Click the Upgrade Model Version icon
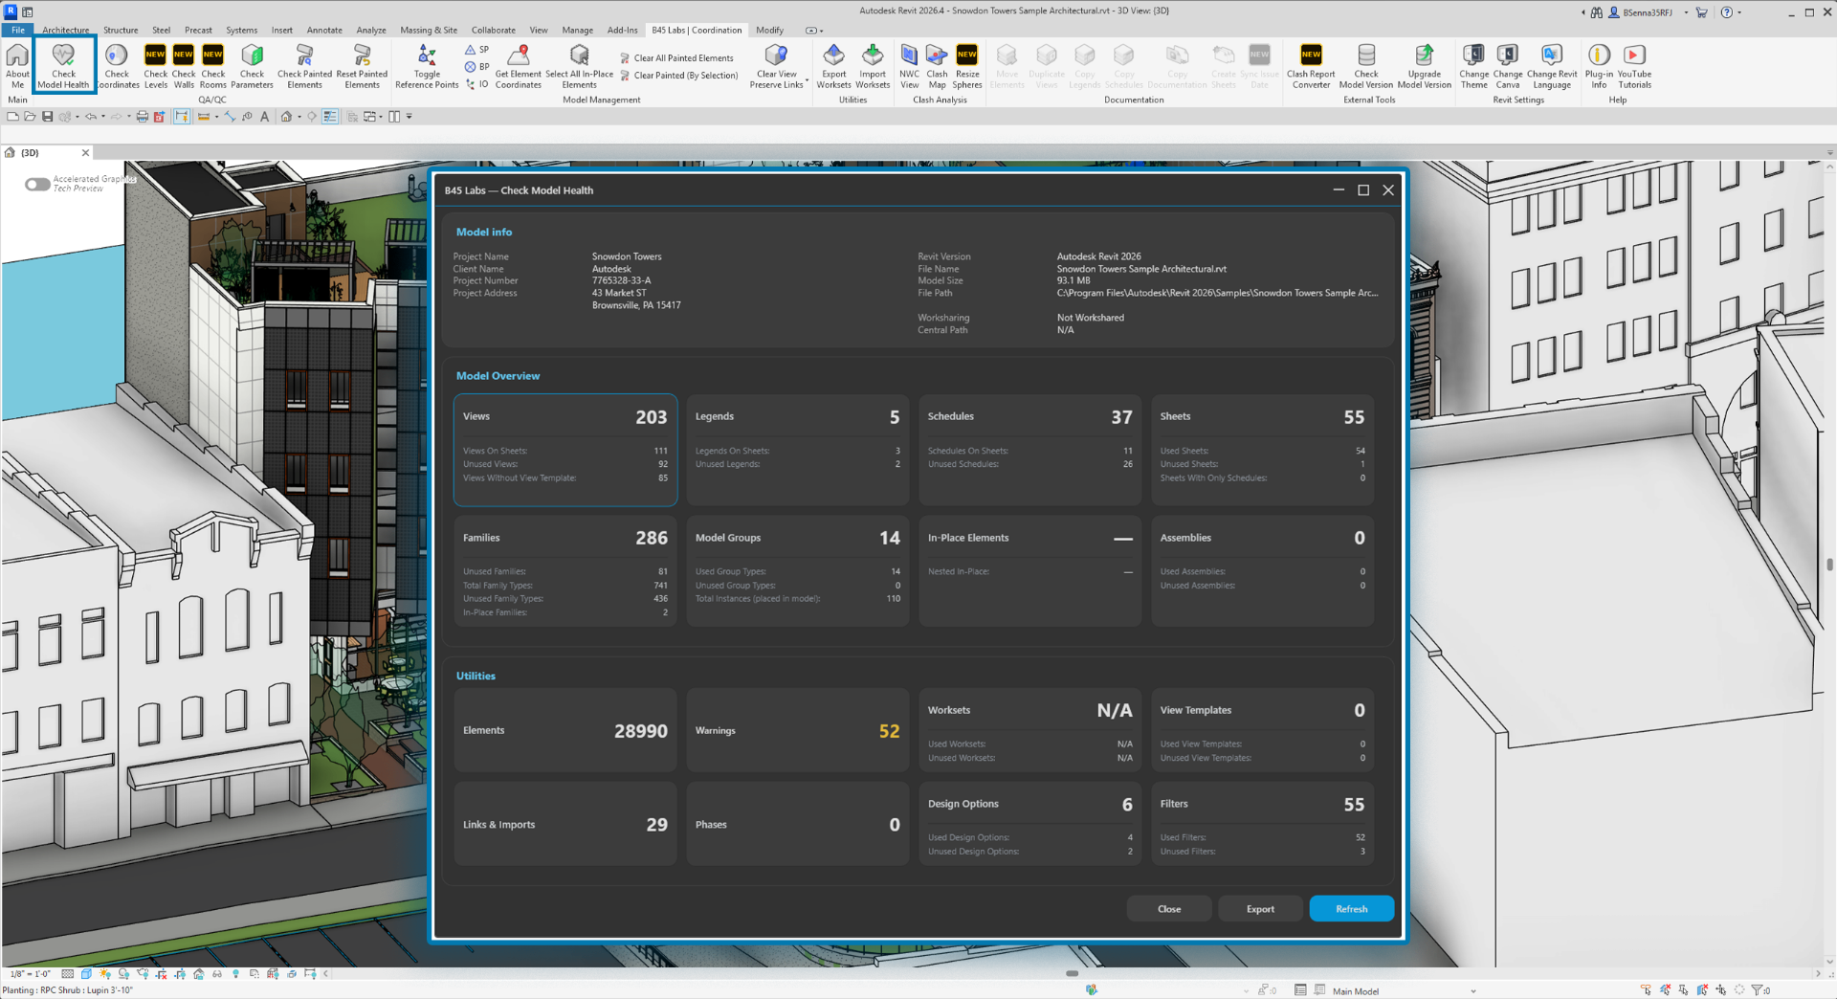 1424,66
